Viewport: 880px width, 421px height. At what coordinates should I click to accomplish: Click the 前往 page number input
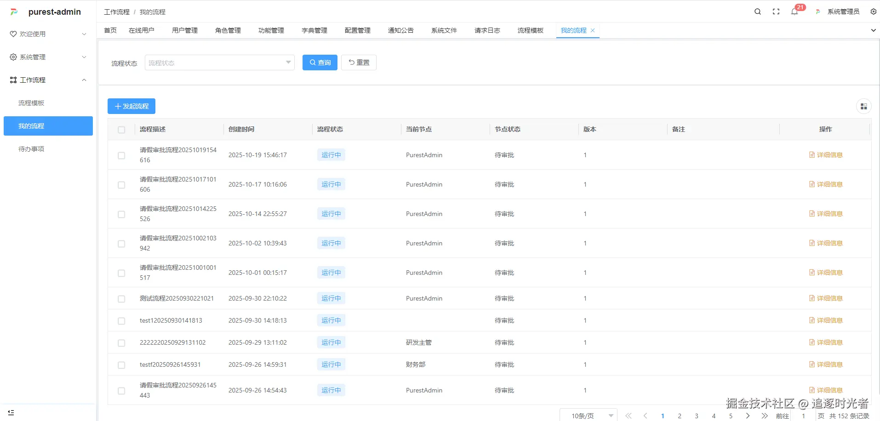point(803,415)
